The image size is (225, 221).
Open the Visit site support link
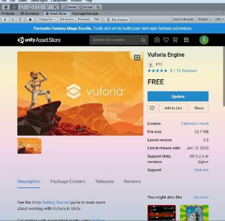(201, 170)
